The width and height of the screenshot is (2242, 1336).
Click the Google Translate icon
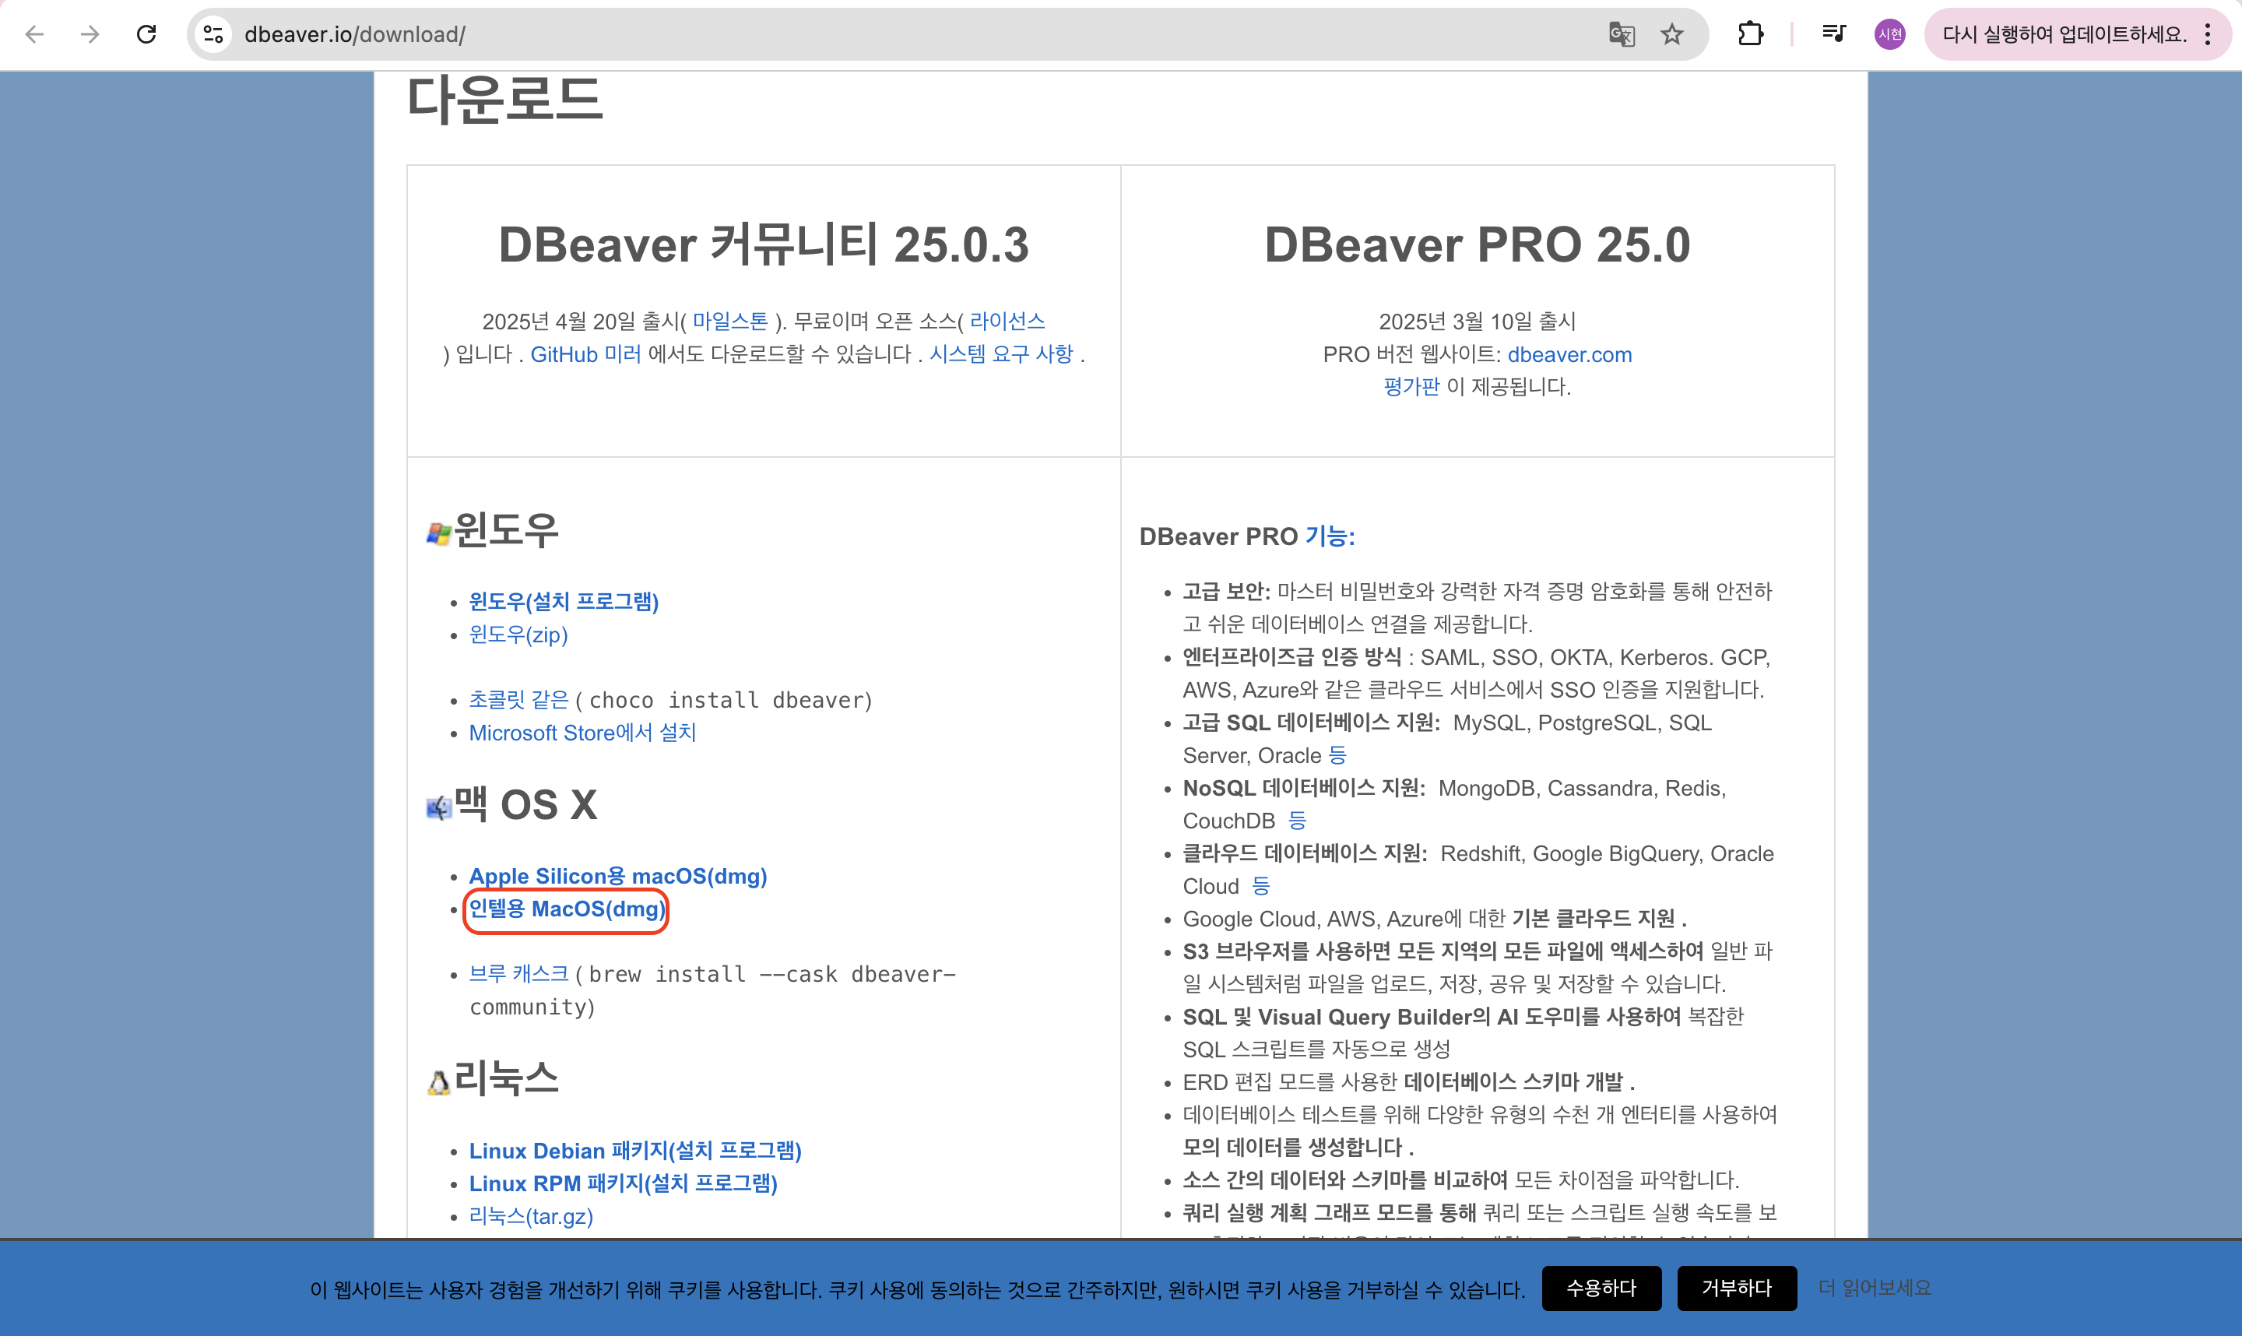[1621, 34]
